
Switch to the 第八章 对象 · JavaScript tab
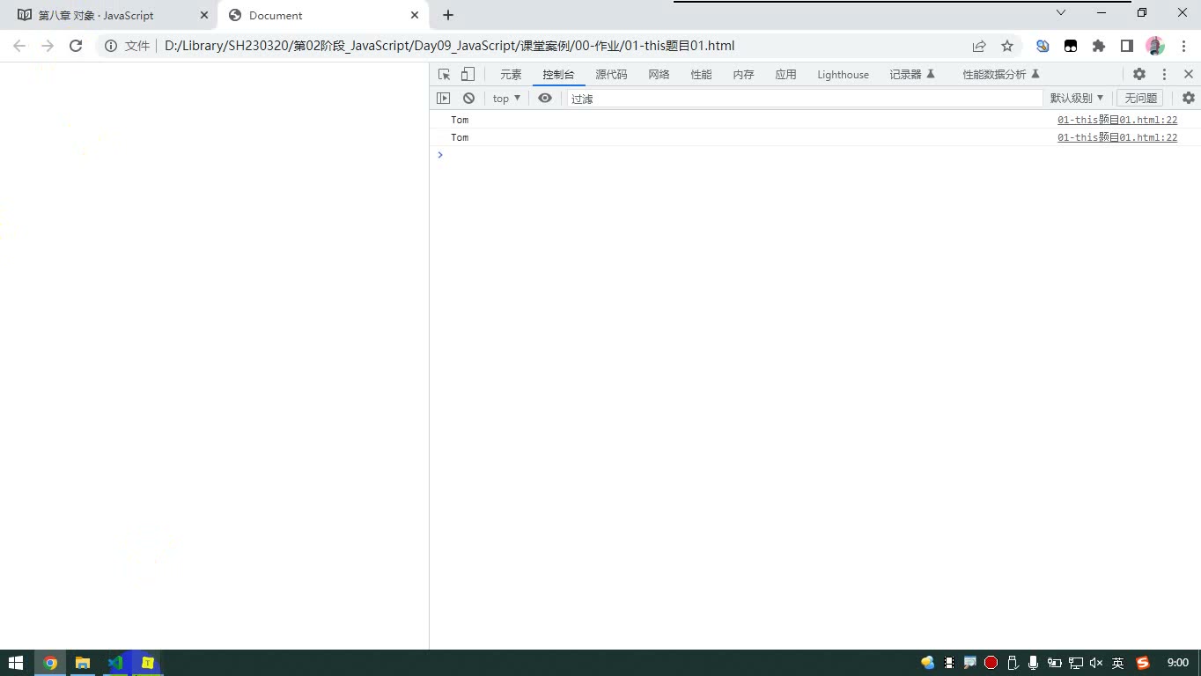111,16
